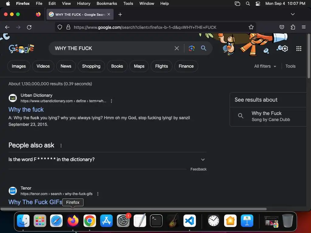Open Firefox hamburger application menu
This screenshot has width=311, height=233.
coord(303,27)
